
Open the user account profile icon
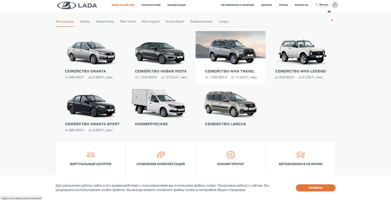coord(335,5)
